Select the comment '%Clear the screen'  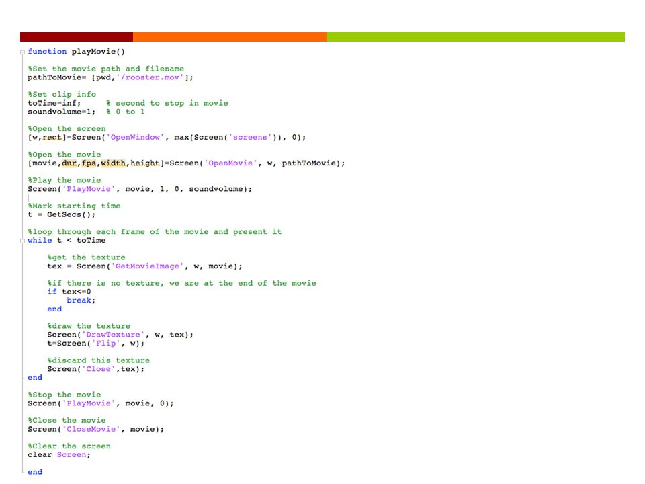69,446
